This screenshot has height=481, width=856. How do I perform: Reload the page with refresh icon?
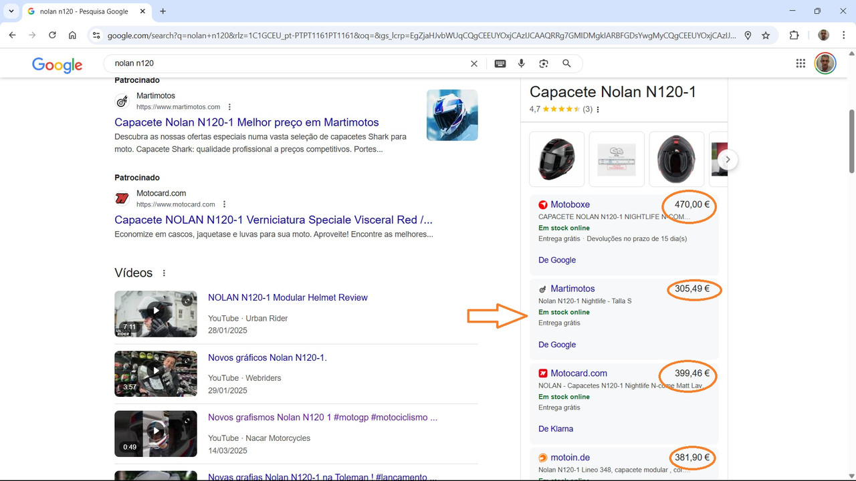pyautogui.click(x=52, y=35)
